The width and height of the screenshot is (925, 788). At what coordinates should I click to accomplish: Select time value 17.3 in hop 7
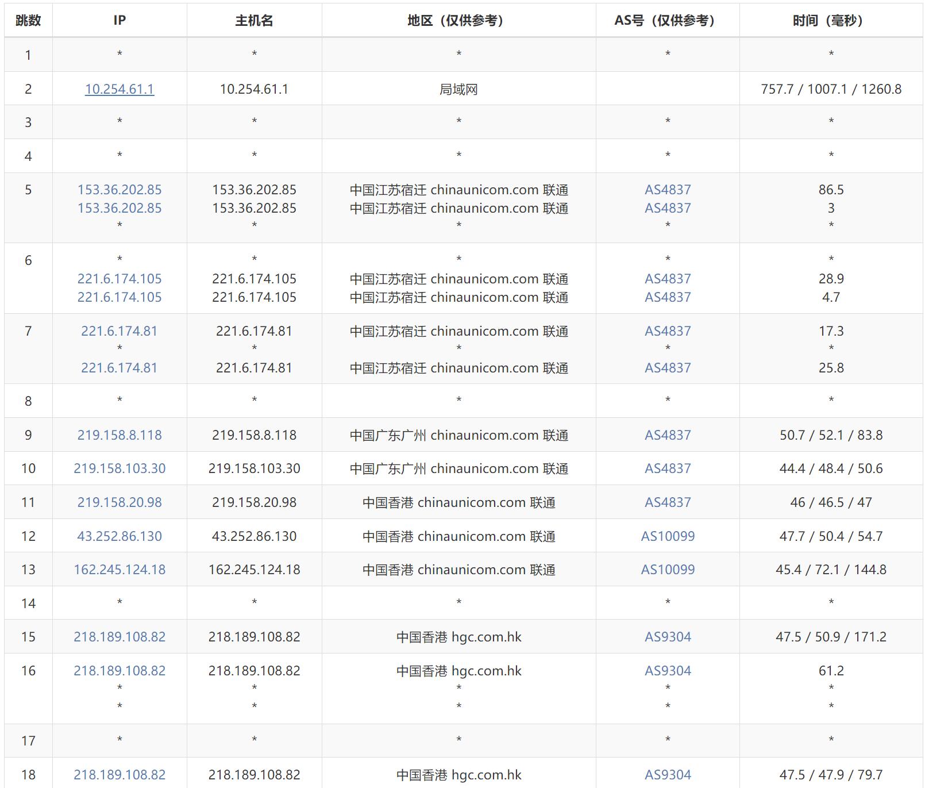pyautogui.click(x=831, y=331)
